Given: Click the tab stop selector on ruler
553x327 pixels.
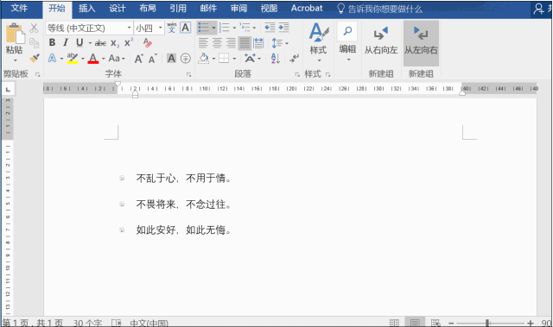Looking at the screenshot, I should tap(8, 90).
